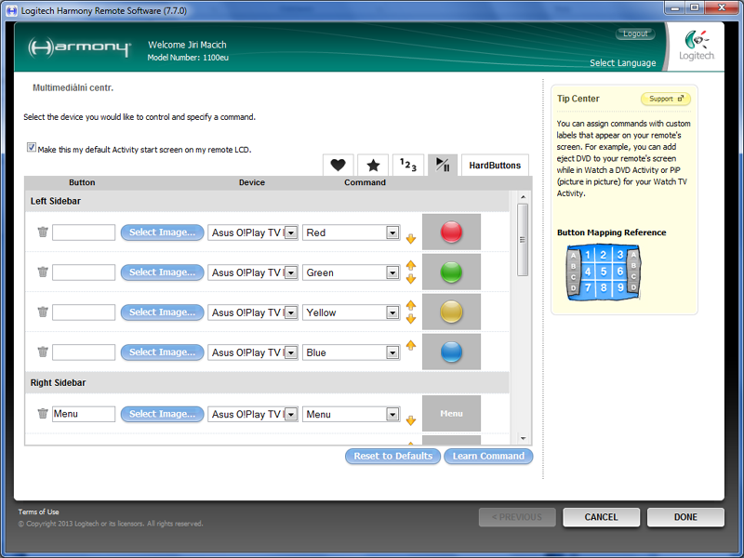
Task: Delete the Red button row with trash icon
Action: 42,232
